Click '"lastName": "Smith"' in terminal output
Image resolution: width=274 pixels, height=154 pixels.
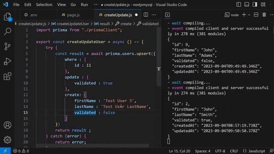click(193, 115)
